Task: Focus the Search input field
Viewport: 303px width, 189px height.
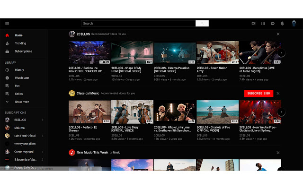Action: point(138,23)
